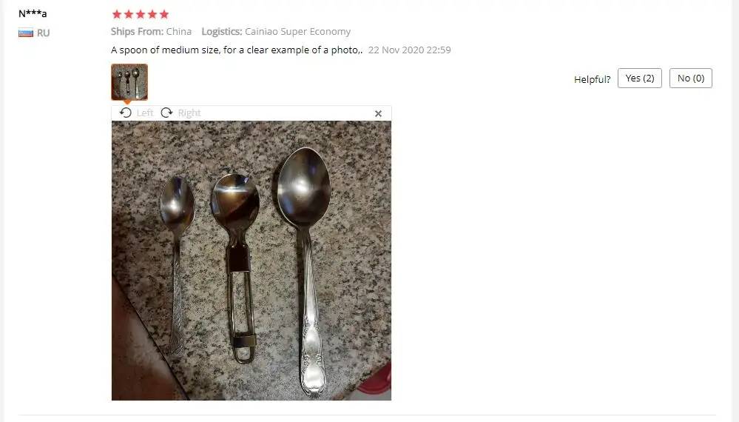Click the third red rating star
The image size is (739, 422).
tap(141, 14)
